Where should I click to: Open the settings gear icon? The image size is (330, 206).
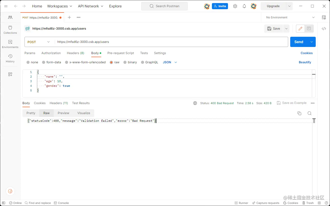(x=235, y=6)
